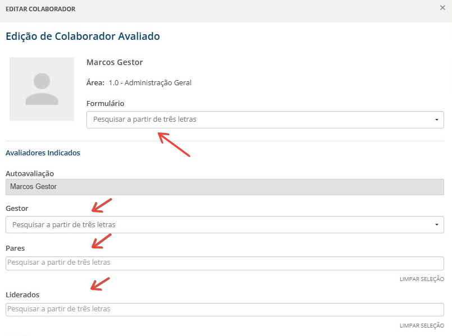
Task: Click the Gestor field label
Action: [x=17, y=208]
